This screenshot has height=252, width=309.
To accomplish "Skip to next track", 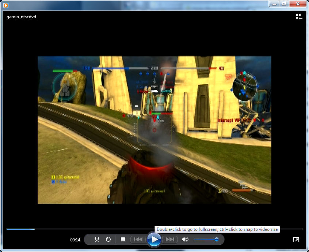I will [x=170, y=239].
